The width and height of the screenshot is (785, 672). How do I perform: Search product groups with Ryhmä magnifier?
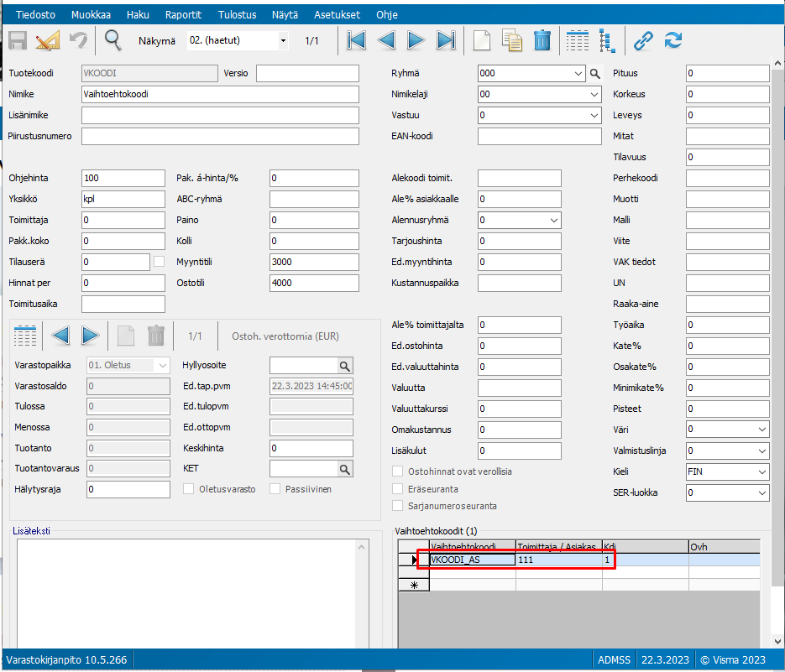click(595, 74)
